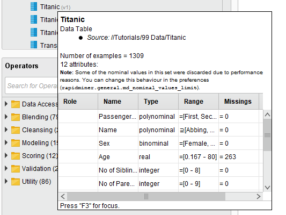Select Titanic (v1) in the repository tree
This screenshot has width=286, height=215.
(55, 7)
